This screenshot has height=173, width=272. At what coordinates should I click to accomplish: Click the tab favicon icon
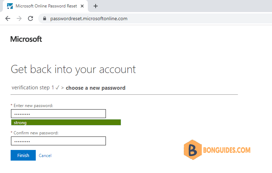[x=10, y=6]
